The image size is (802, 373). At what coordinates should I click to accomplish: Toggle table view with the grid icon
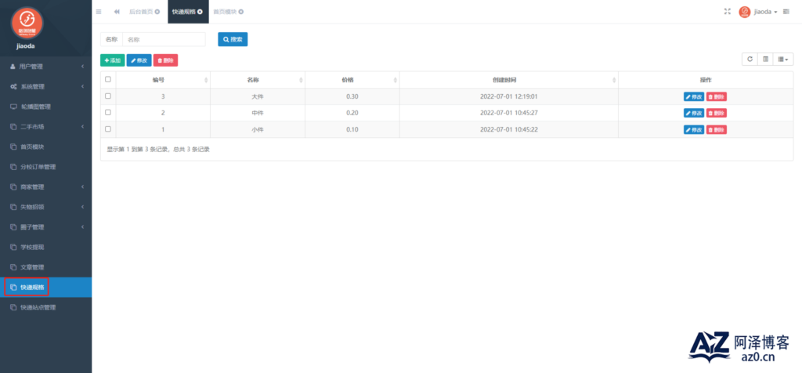click(x=765, y=59)
